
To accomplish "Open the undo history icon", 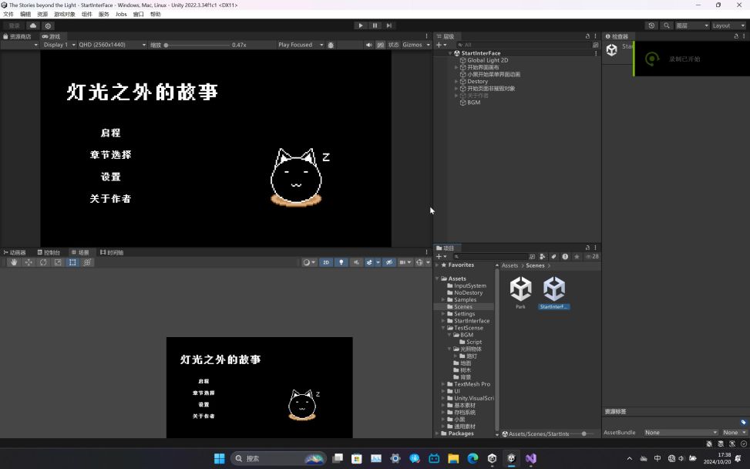I will [x=651, y=25].
